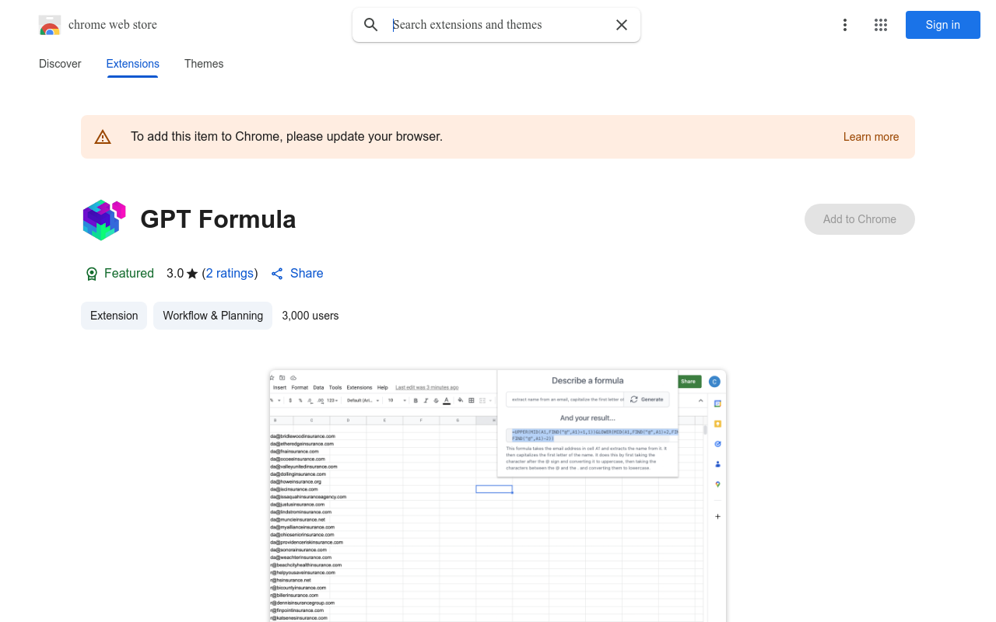The height and width of the screenshot is (622, 996).
Task: Click the Featured badge icon
Action: click(92, 274)
